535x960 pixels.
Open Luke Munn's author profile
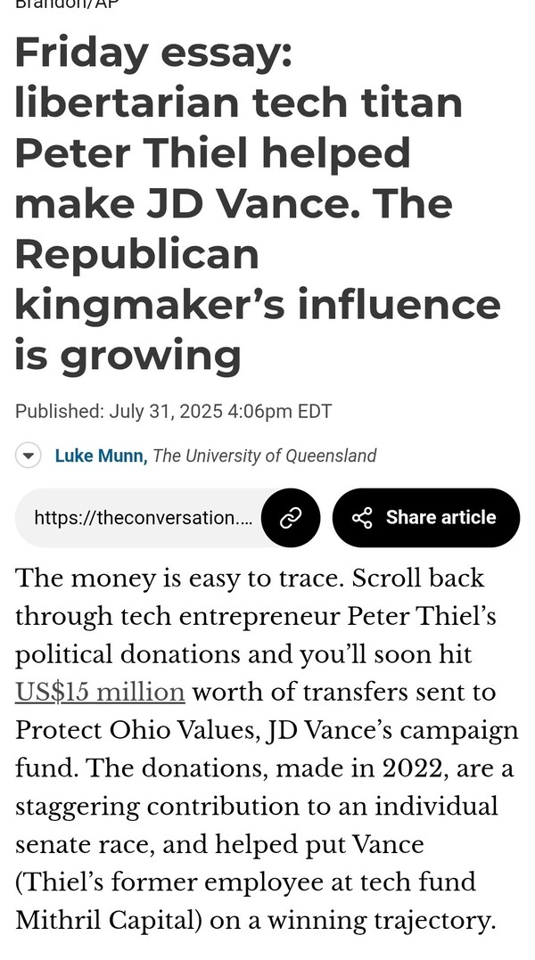(101, 455)
